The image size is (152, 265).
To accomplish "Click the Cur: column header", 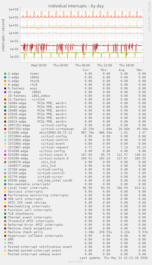I will 87,70.
